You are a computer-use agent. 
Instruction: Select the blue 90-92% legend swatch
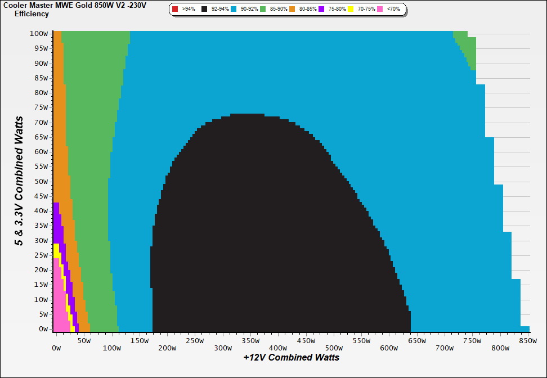tap(234, 10)
